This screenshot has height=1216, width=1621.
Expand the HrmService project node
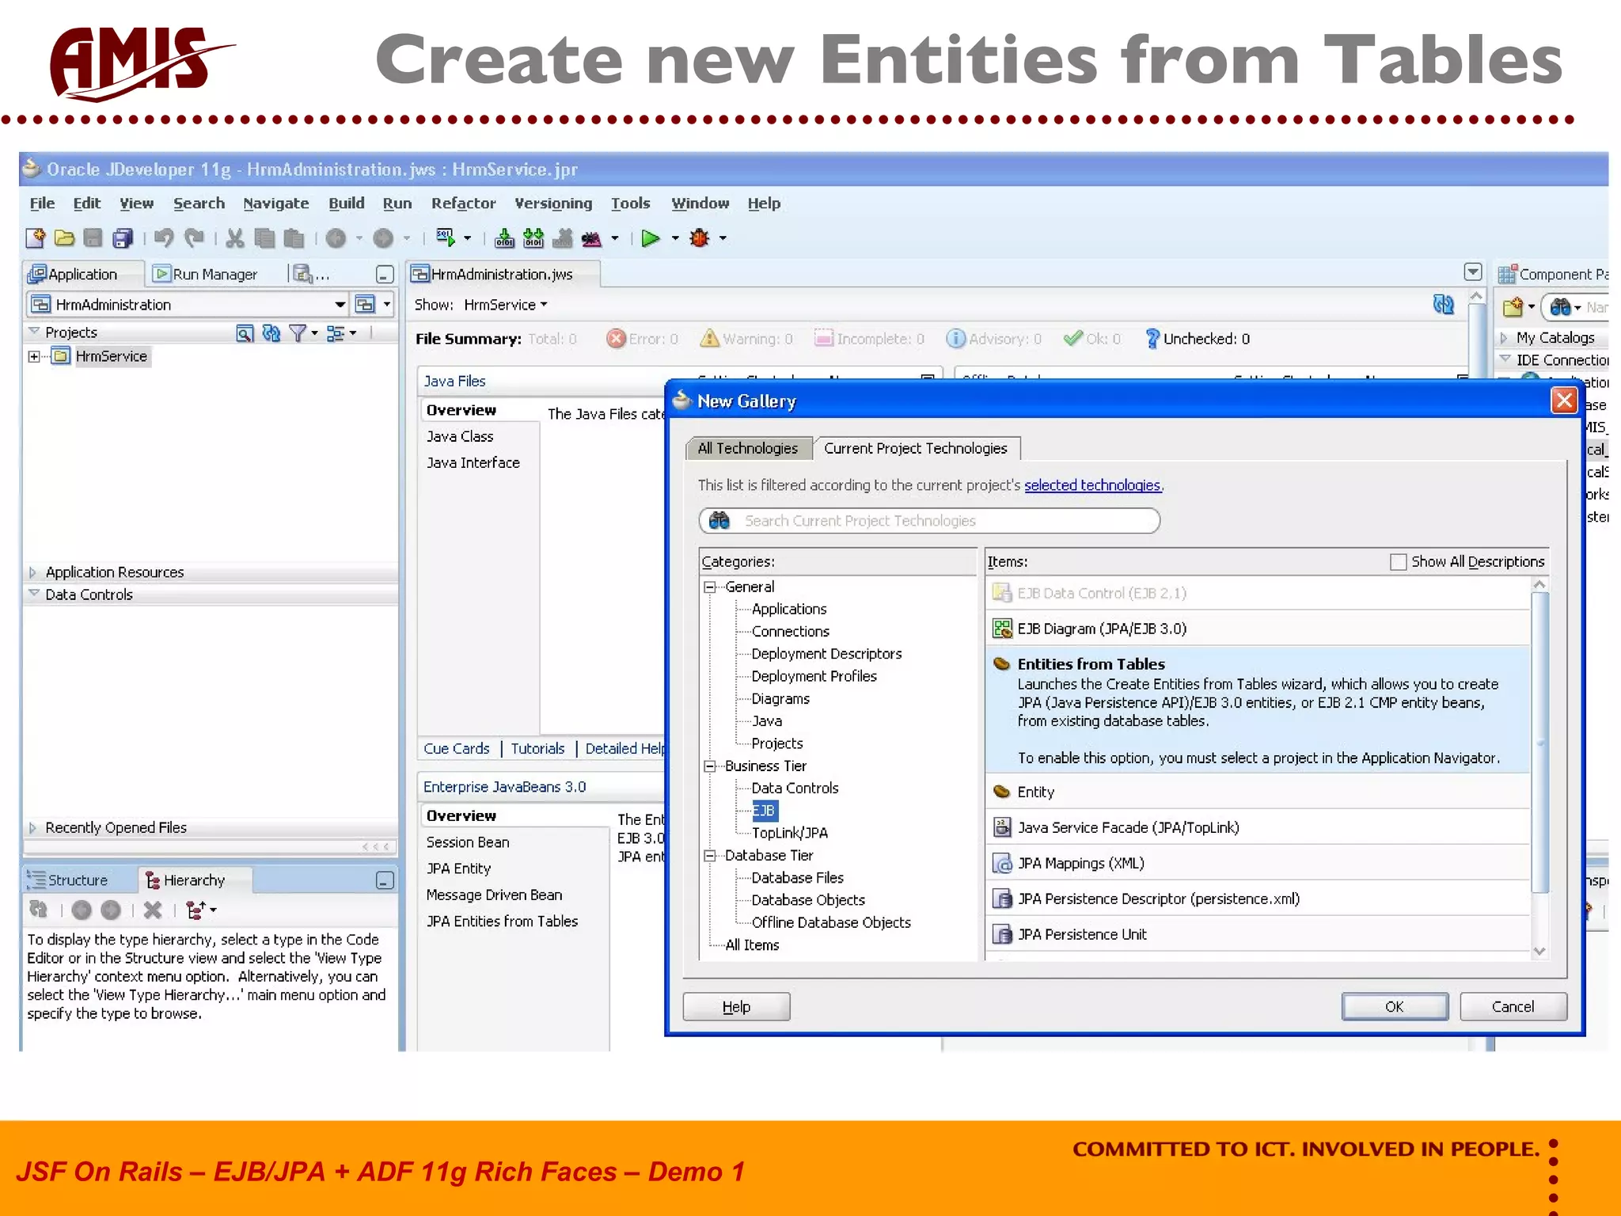point(34,357)
